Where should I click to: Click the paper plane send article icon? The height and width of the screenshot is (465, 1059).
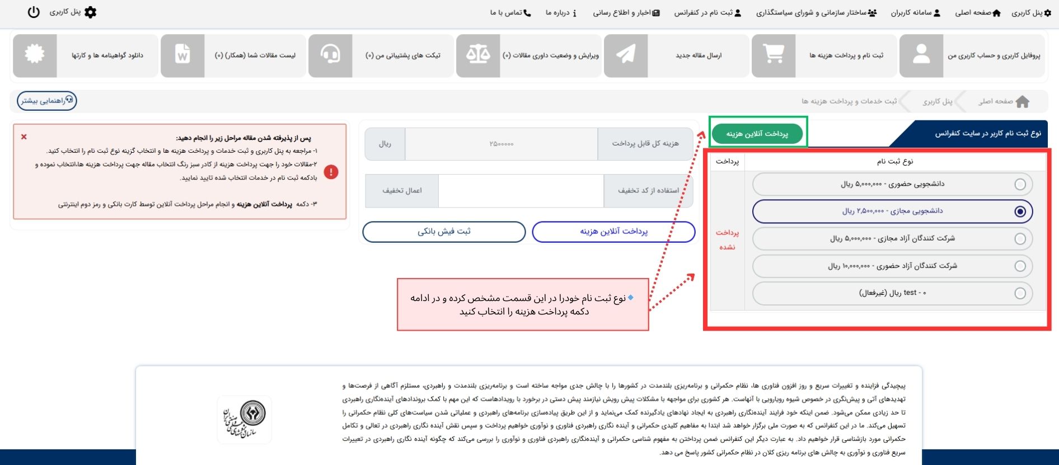[x=626, y=55]
